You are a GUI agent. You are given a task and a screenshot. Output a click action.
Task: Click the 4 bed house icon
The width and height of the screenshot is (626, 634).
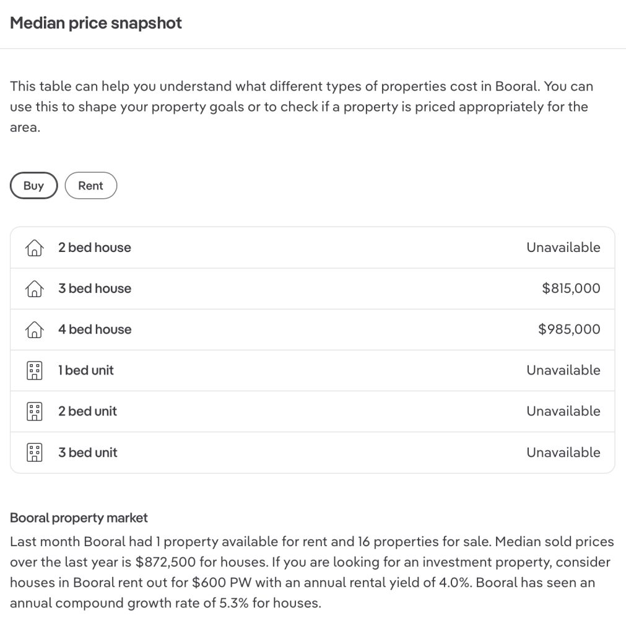pos(34,330)
